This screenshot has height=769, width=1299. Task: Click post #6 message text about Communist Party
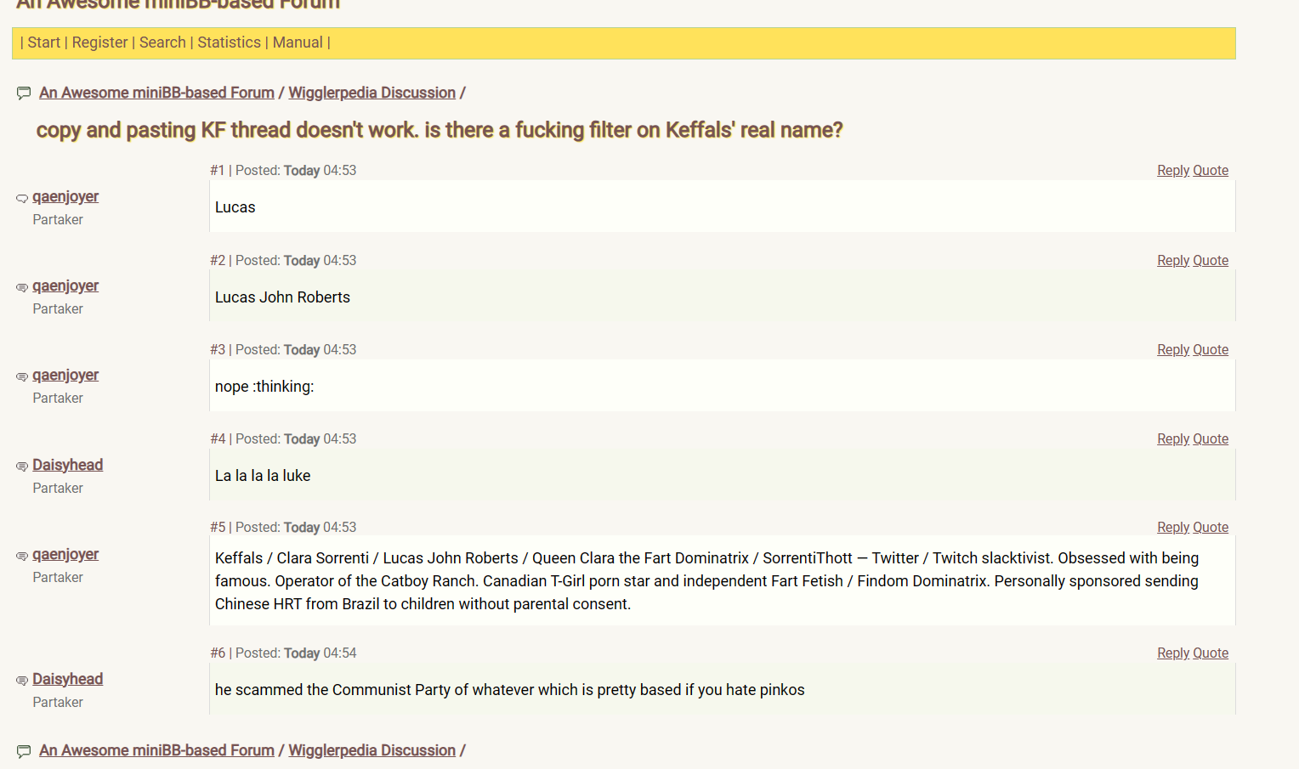pyautogui.click(x=509, y=690)
